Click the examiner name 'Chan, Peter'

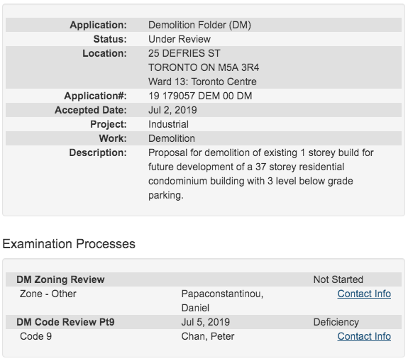point(208,337)
